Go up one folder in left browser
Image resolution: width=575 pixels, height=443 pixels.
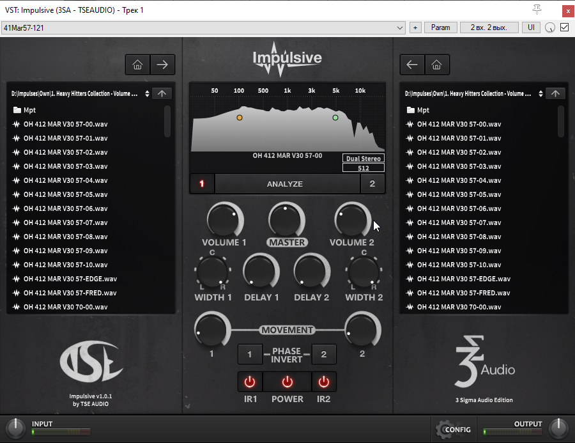[x=162, y=93]
